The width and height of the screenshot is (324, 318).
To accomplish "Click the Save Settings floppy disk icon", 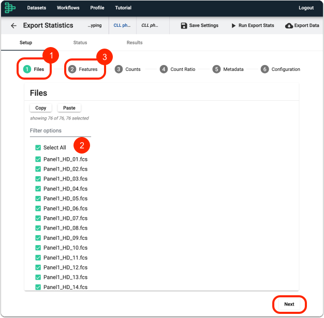I will [184, 26].
